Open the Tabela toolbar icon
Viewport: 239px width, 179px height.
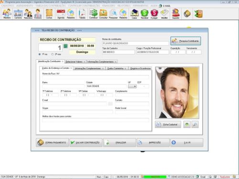click(x=82, y=14)
